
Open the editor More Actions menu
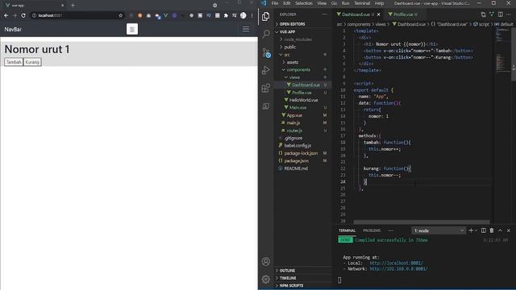[x=509, y=14]
